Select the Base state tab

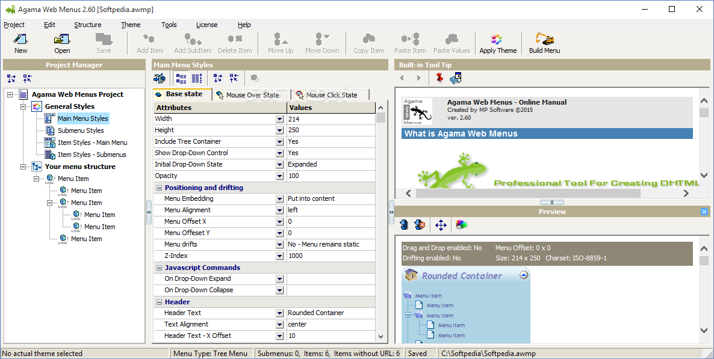(182, 94)
